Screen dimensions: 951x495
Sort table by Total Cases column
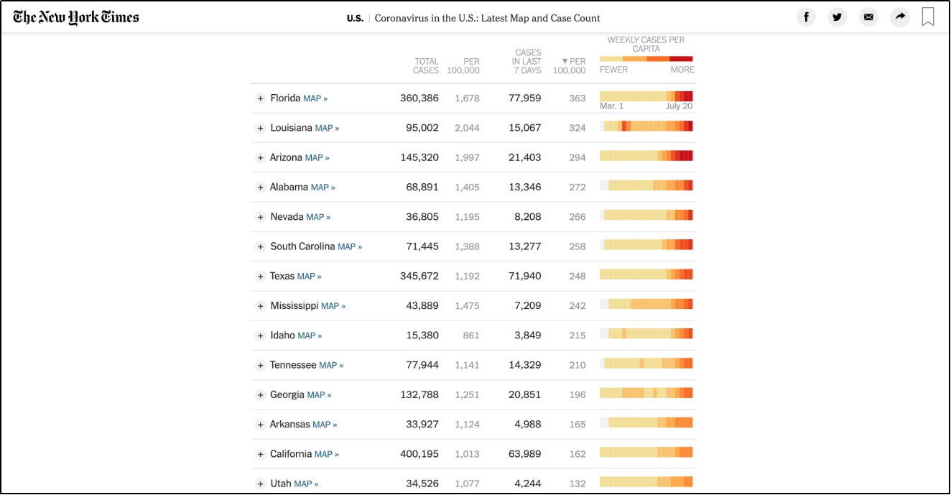tap(426, 65)
